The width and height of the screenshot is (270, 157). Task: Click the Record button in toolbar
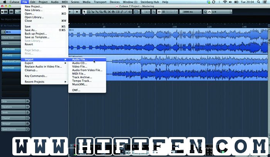pyautogui.click(x=77, y=12)
